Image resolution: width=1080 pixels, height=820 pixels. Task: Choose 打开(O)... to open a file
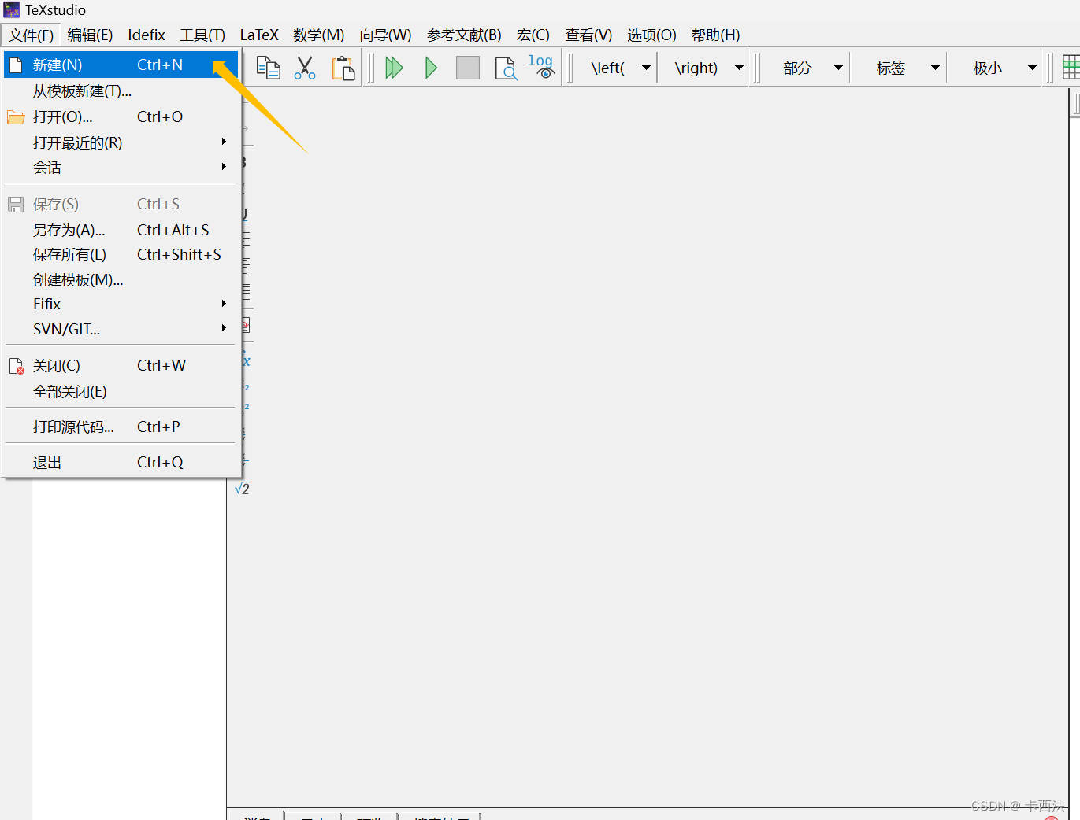121,116
